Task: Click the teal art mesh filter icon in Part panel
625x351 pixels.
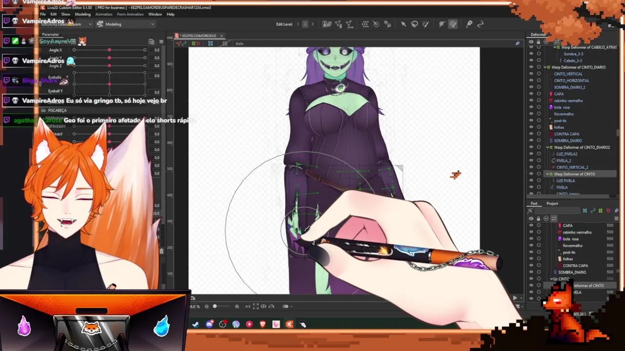Action: 585,211
